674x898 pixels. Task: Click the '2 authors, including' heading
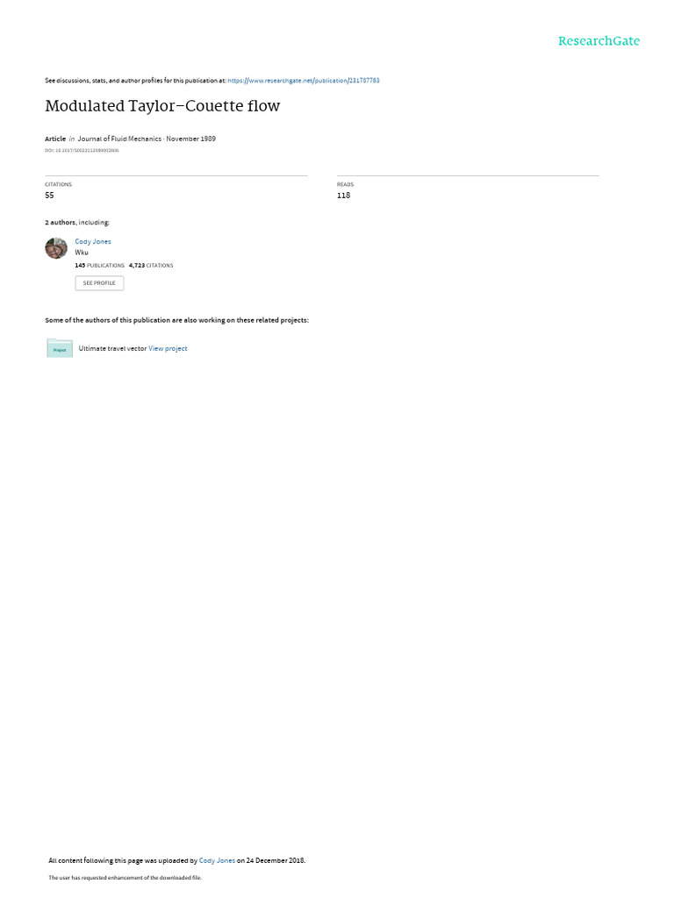point(77,222)
